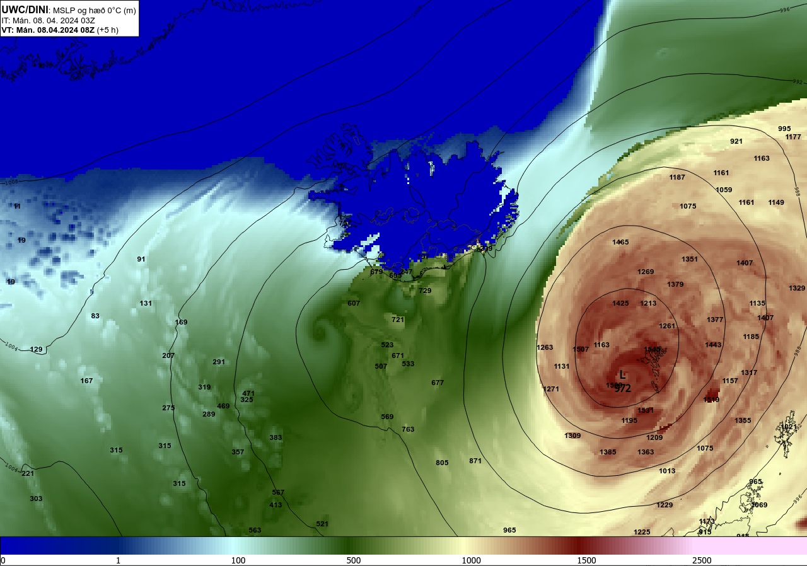Click the 2500 label on the color scale

702,560
